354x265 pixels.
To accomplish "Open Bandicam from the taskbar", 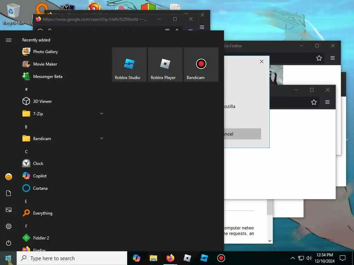I will pyautogui.click(x=221, y=258).
